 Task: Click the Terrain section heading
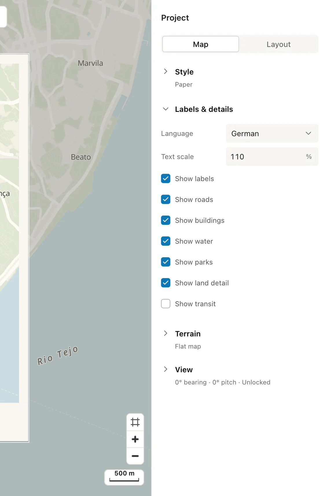coord(188,334)
